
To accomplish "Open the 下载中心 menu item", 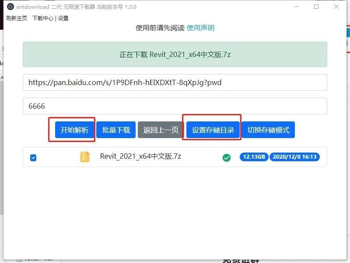I will coord(43,18).
